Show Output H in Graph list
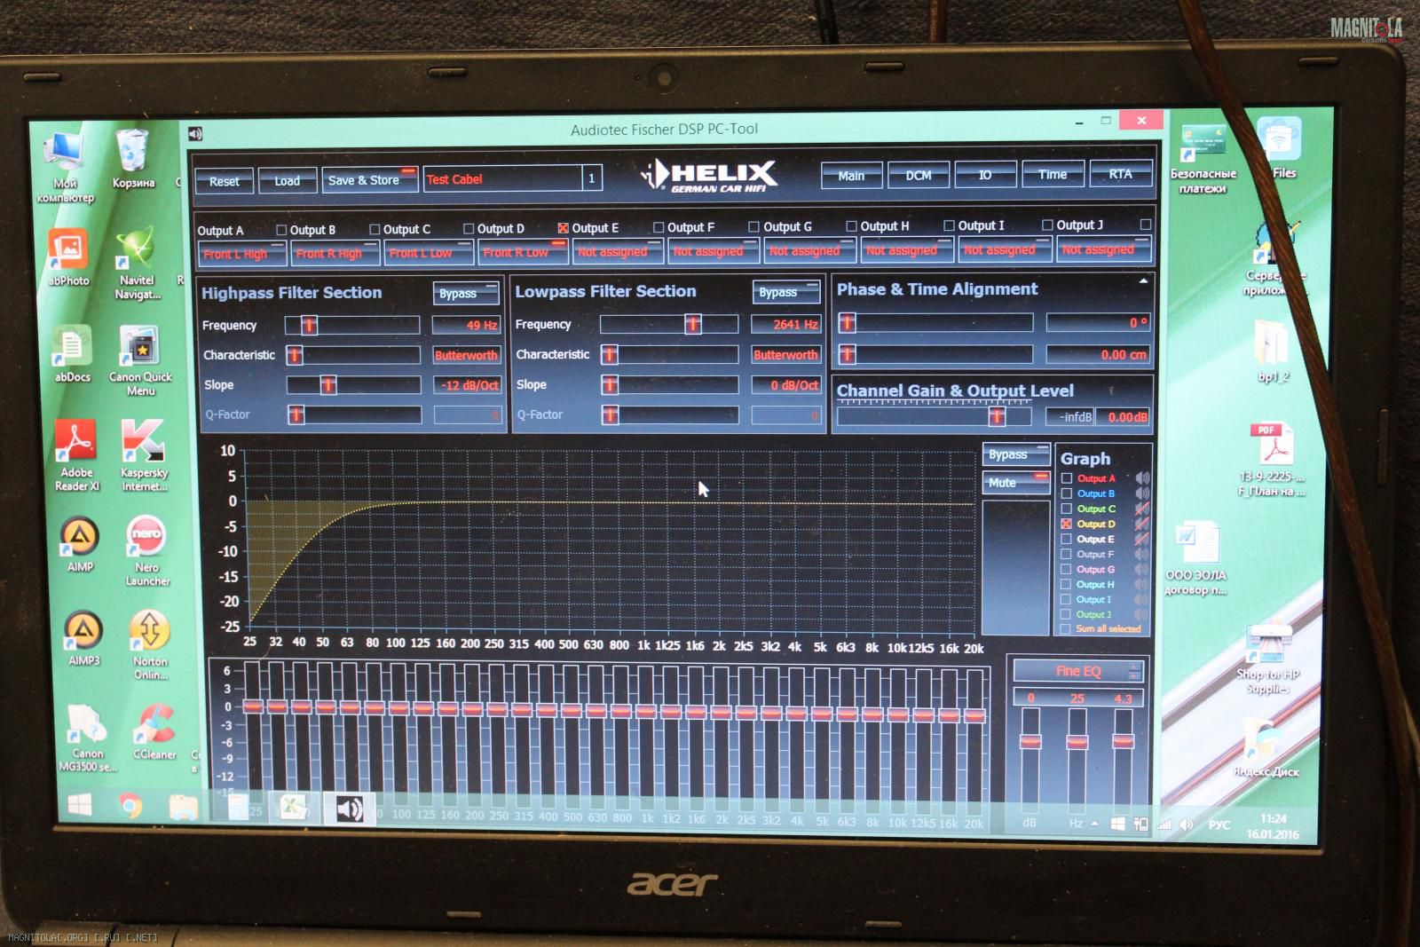This screenshot has height=947, width=1420. coord(1067,584)
